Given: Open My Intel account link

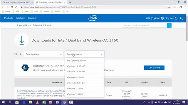Looking at the screenshot, I should (x=172, y=18).
